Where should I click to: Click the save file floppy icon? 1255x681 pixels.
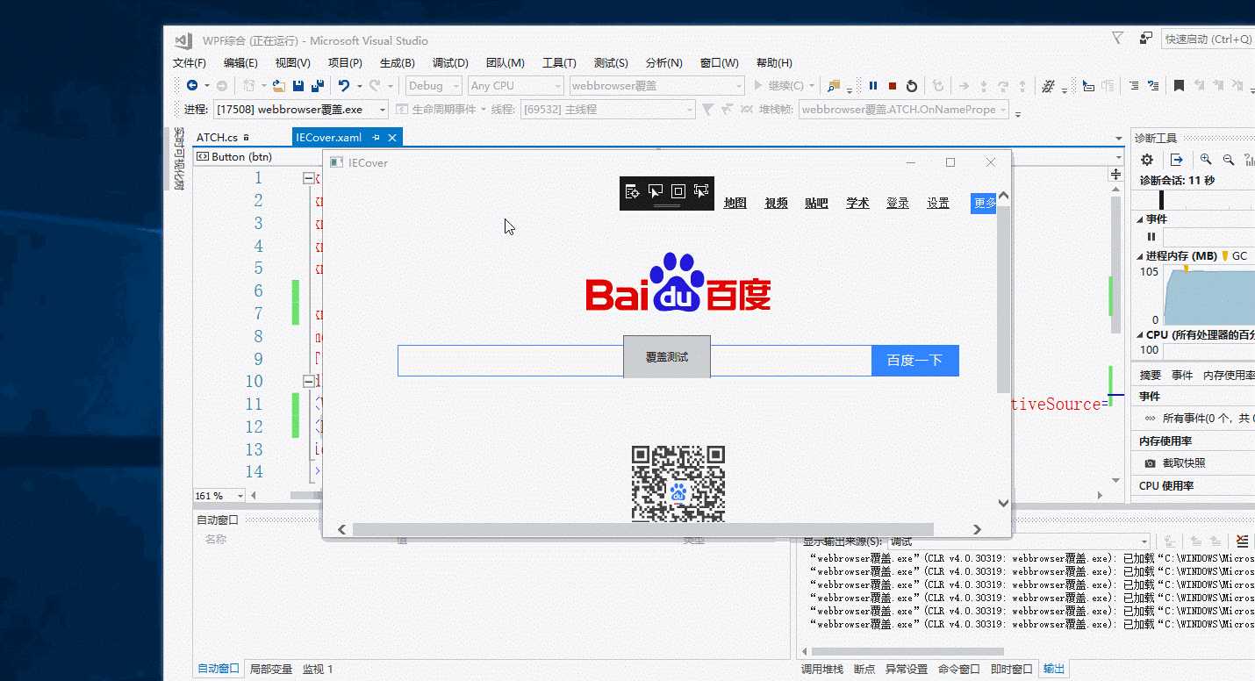pos(298,85)
